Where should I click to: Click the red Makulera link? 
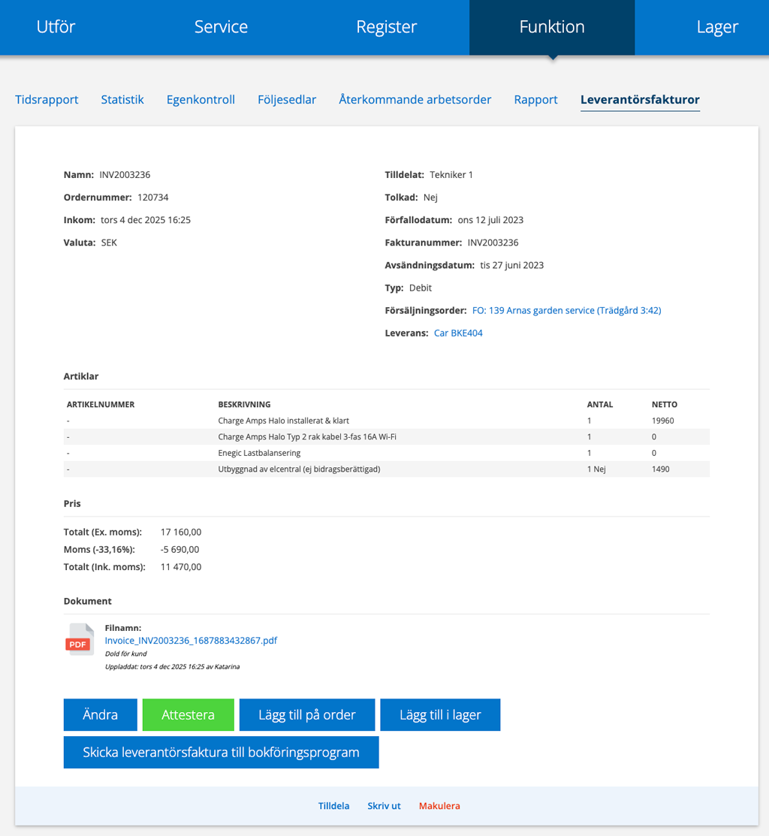(439, 806)
